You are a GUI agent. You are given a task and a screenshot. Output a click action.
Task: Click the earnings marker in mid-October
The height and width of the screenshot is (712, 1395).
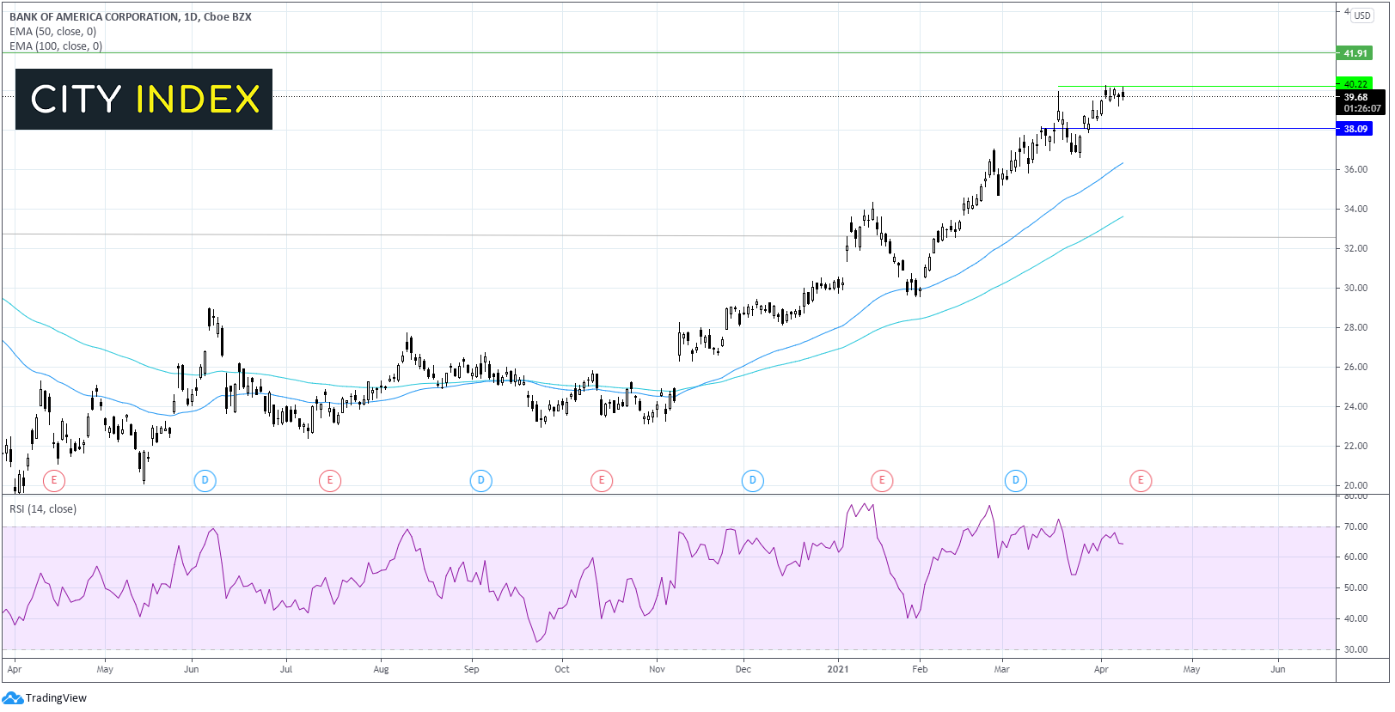click(x=602, y=480)
